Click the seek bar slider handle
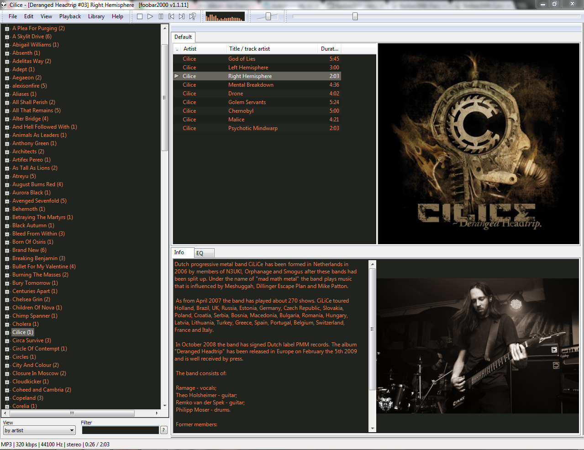Image resolution: width=584 pixels, height=450 pixels. point(355,16)
